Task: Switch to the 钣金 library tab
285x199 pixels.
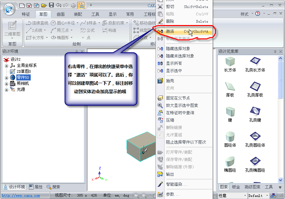Action: (236, 187)
